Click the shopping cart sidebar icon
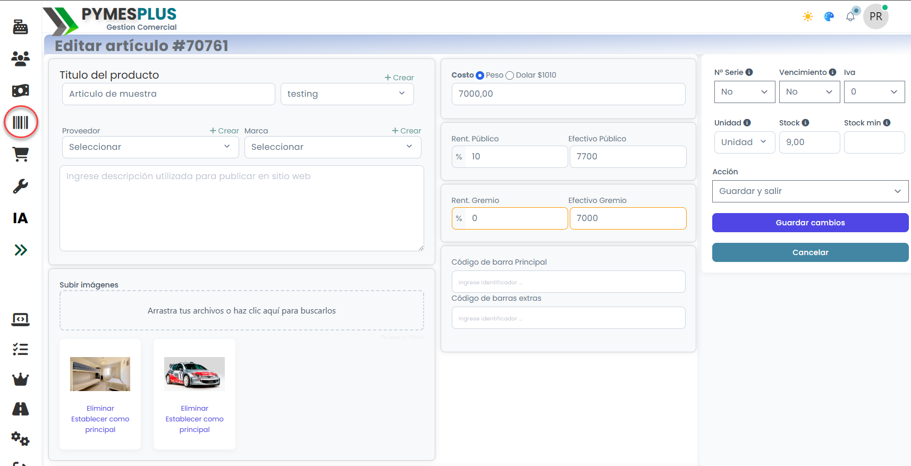The image size is (911, 466). pyautogui.click(x=21, y=155)
